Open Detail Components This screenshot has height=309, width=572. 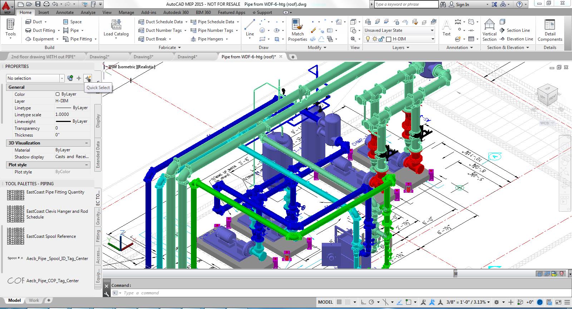click(x=550, y=30)
